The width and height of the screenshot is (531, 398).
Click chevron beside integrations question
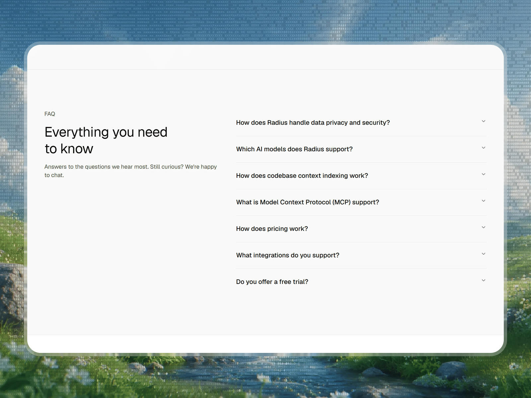pyautogui.click(x=484, y=254)
